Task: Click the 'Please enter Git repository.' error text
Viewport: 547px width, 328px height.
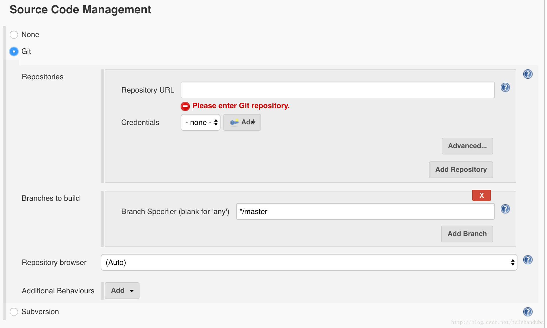Action: coord(241,106)
